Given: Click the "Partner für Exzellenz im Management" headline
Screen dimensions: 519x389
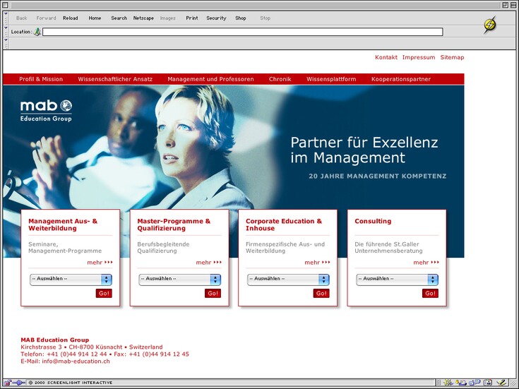Looking at the screenshot, I should [x=364, y=150].
